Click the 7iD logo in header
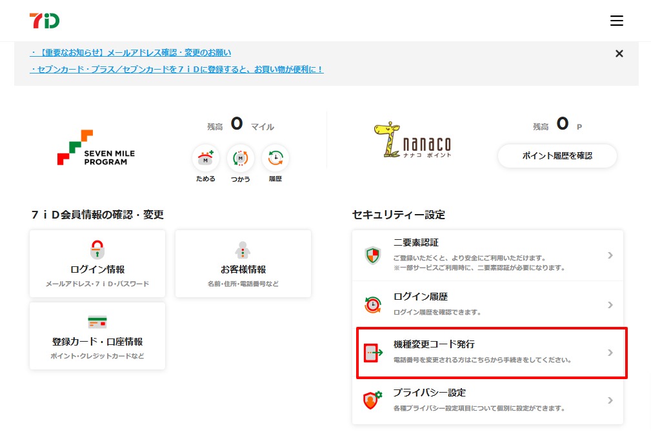 pos(44,21)
